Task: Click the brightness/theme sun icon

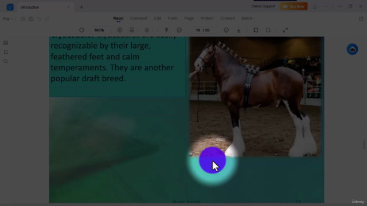Action: (x=147, y=30)
